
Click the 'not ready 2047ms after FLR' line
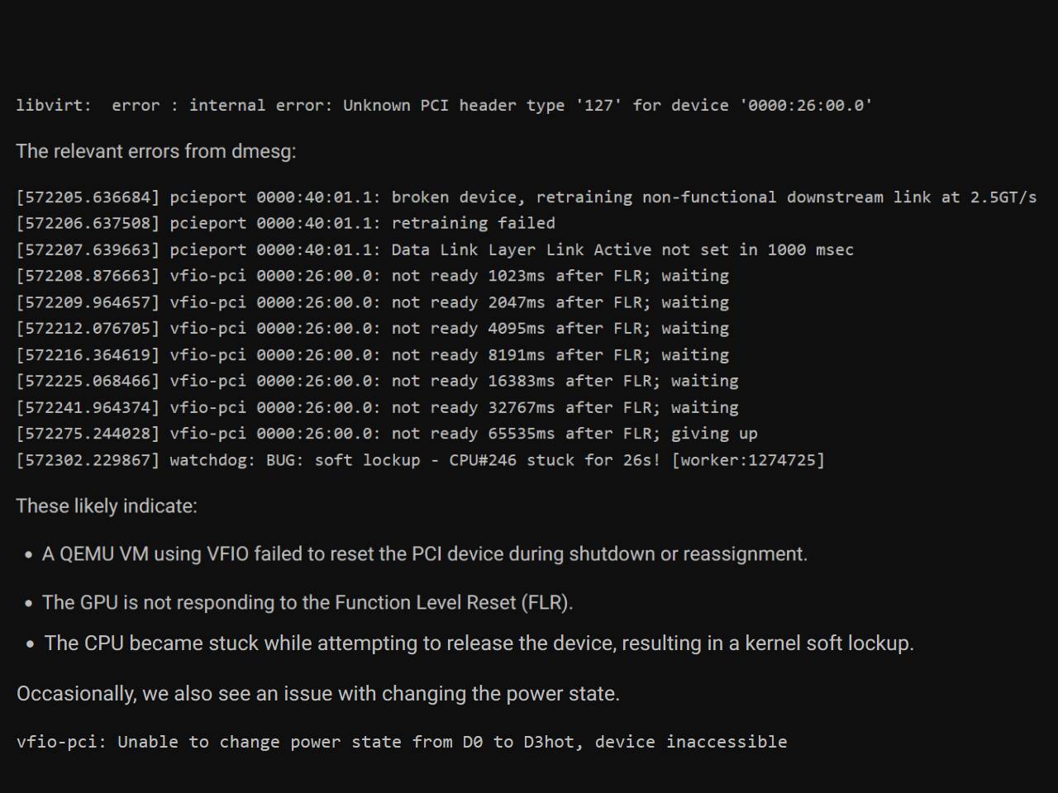[x=372, y=302]
